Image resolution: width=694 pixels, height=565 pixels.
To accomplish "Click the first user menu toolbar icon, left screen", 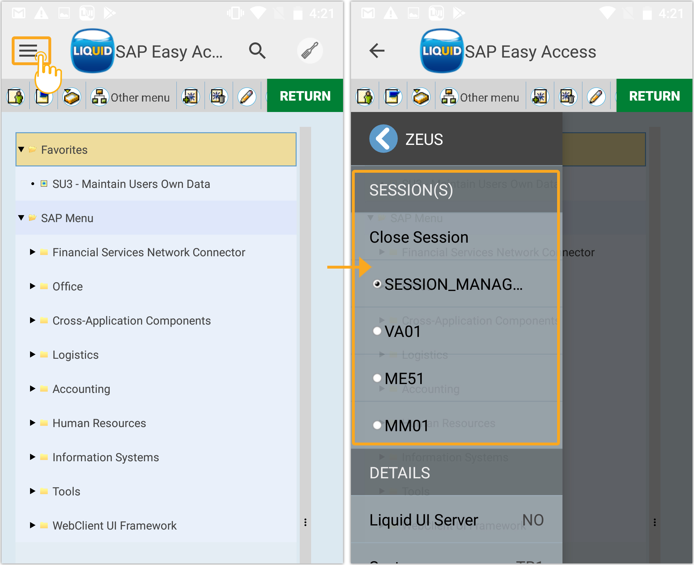I will pyautogui.click(x=15, y=97).
